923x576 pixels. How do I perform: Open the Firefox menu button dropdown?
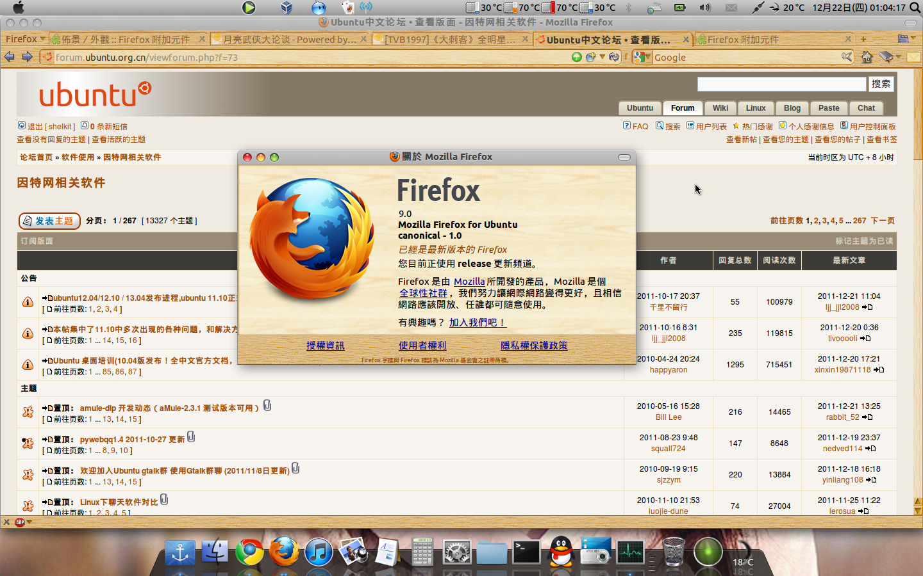(x=25, y=39)
